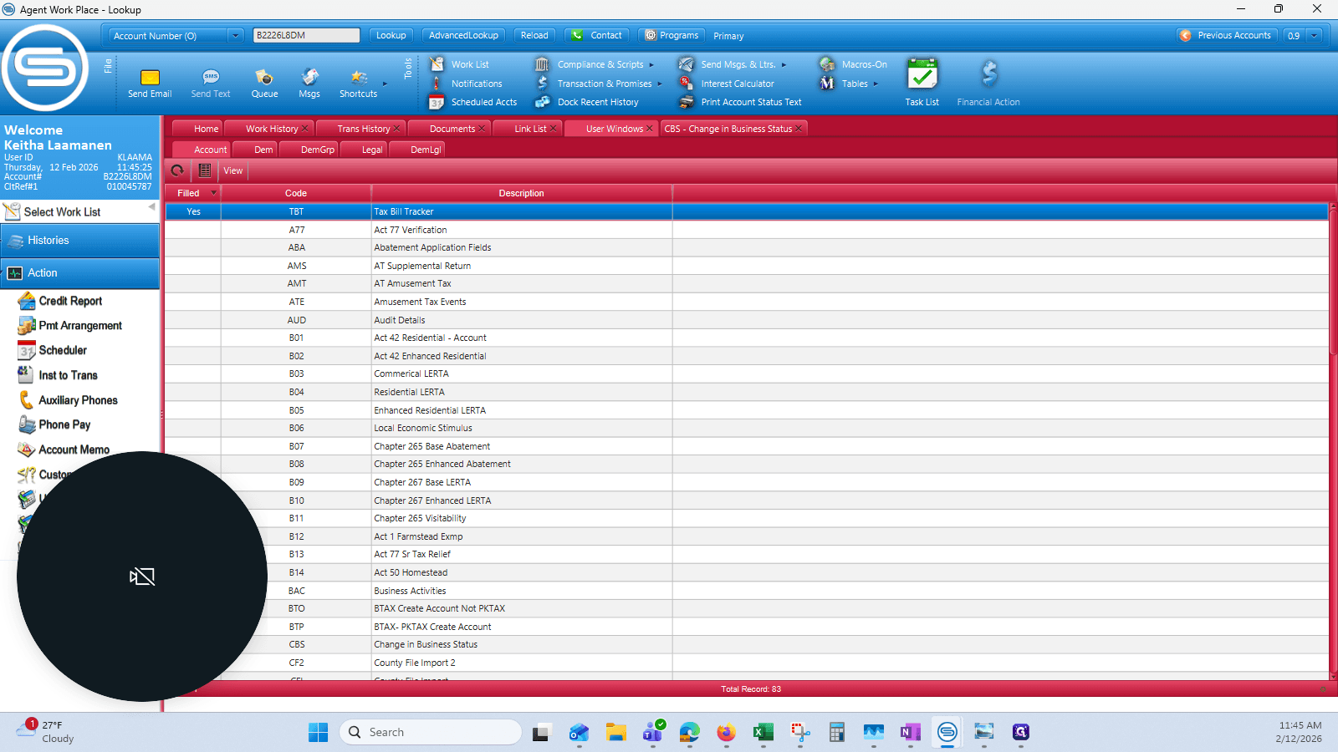
Task: Expand Send Msgs. & Ltrs. submenu
Action: [784, 65]
